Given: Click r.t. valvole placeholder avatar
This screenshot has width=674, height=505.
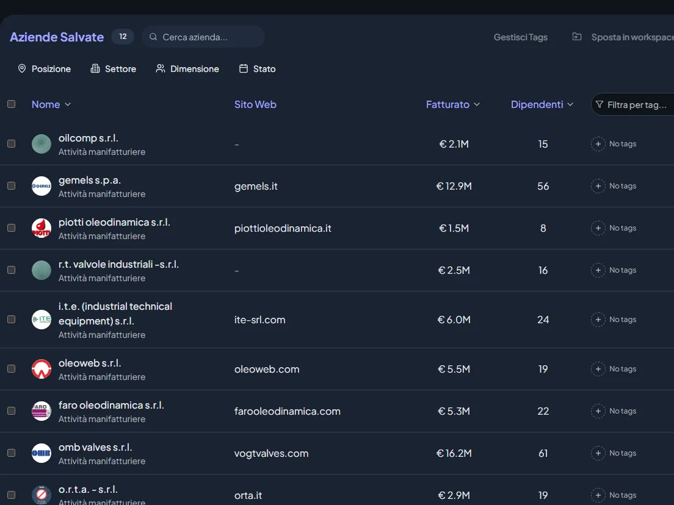Looking at the screenshot, I should click(42, 270).
